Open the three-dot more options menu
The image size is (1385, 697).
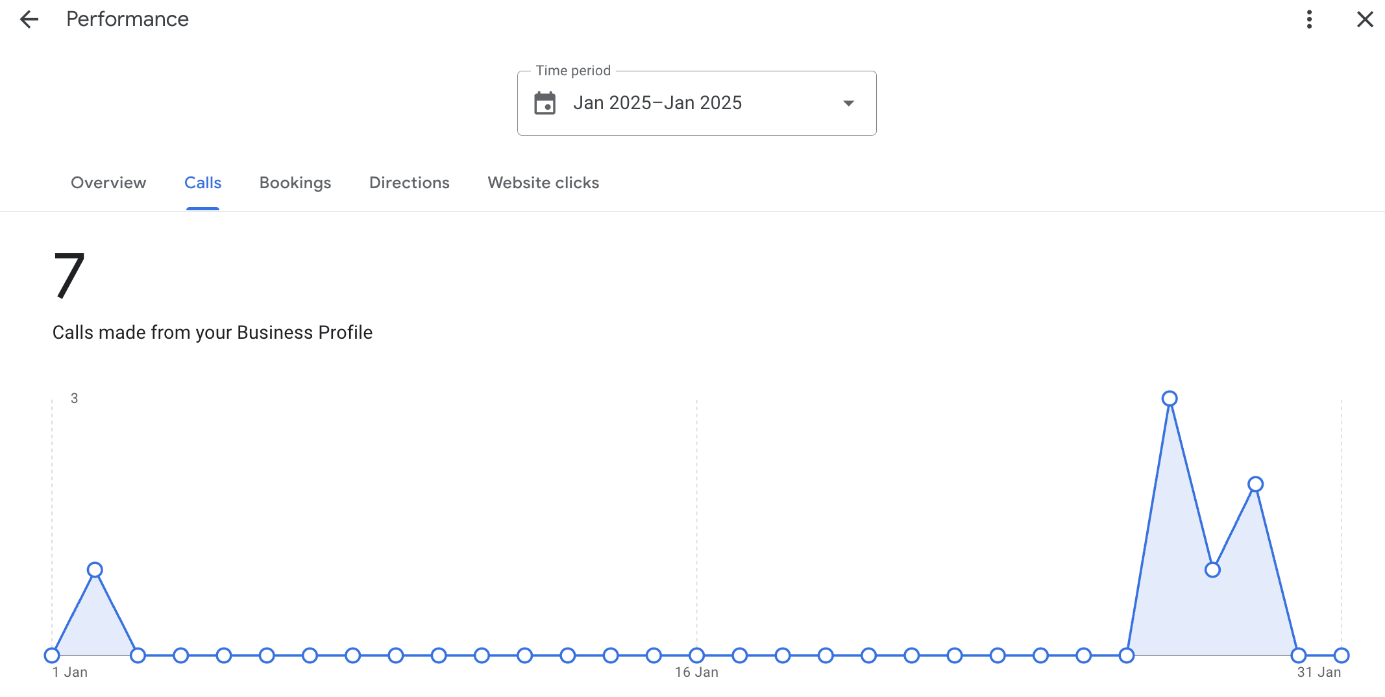pyautogui.click(x=1309, y=19)
